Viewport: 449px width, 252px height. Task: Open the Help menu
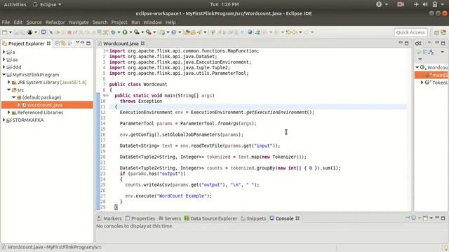(x=170, y=22)
